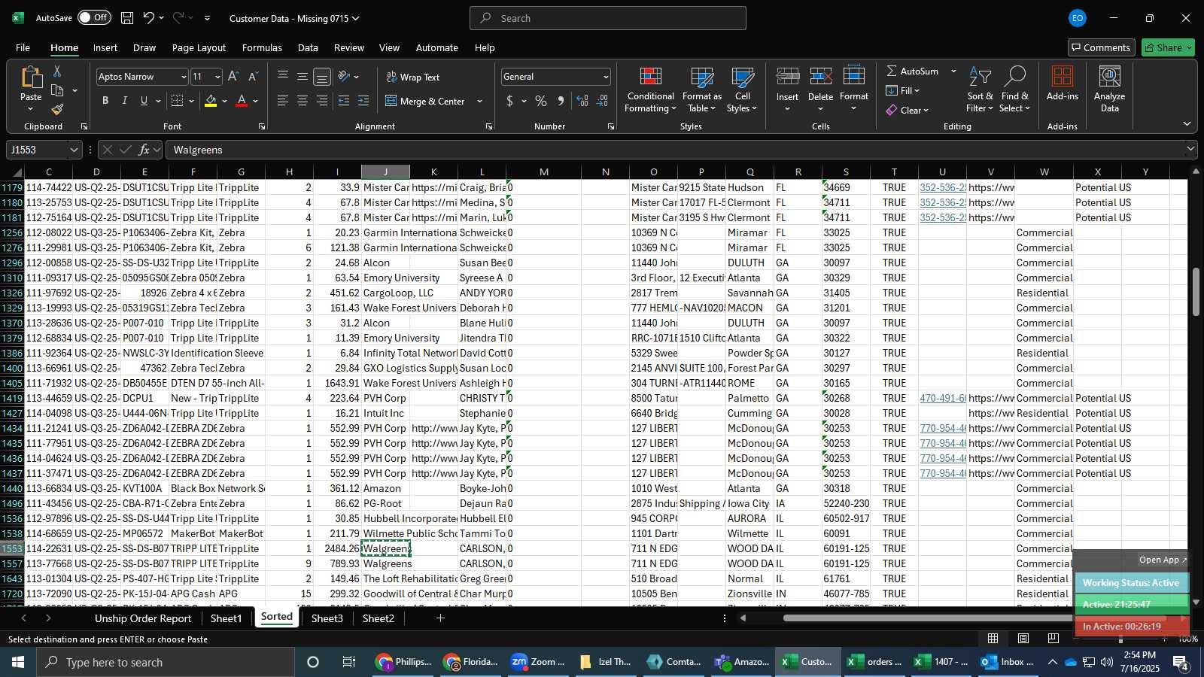1204x677 pixels.
Task: Switch to Page Break Preview view icon
Action: (x=1053, y=639)
